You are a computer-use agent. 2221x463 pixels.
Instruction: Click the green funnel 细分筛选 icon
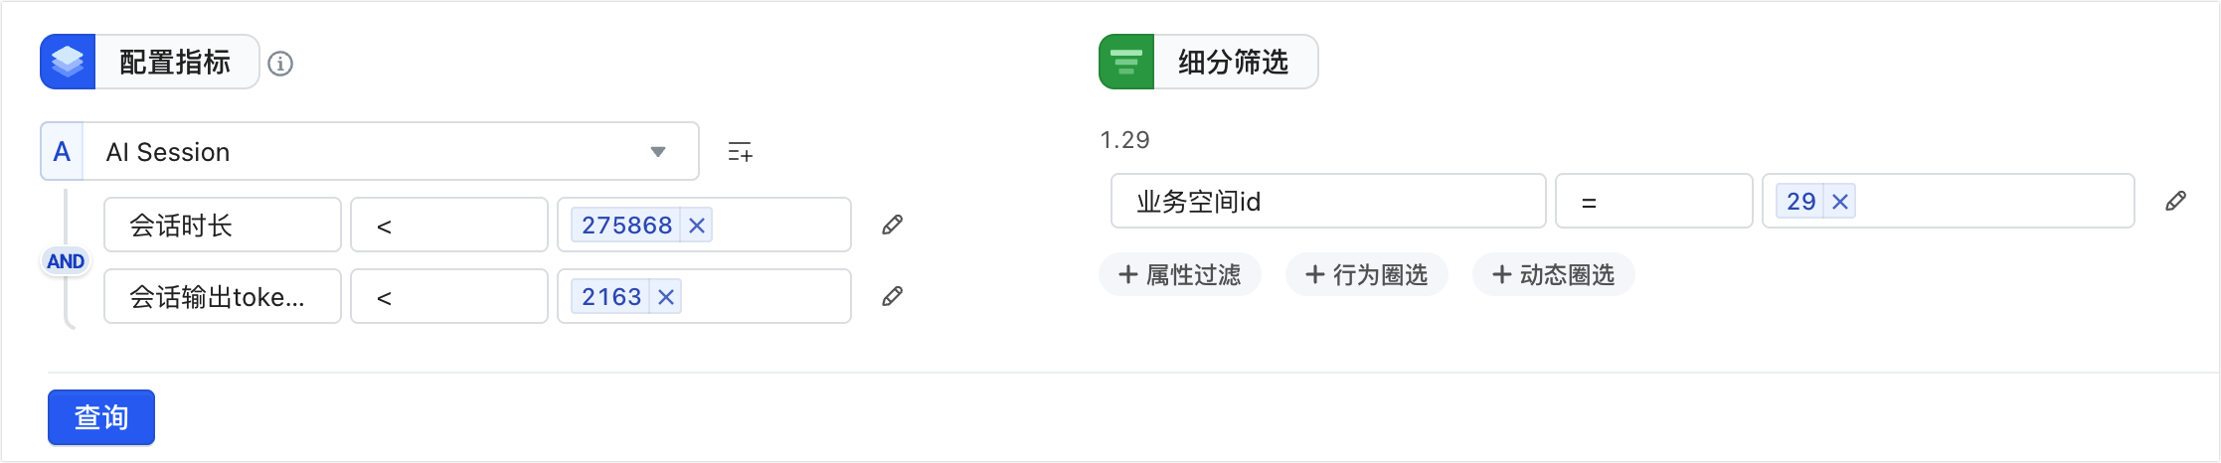[x=1126, y=62]
